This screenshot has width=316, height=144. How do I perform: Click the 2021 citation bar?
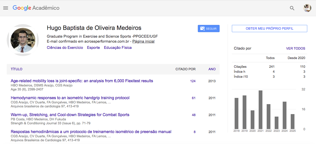pyautogui.click(x=260, y=110)
